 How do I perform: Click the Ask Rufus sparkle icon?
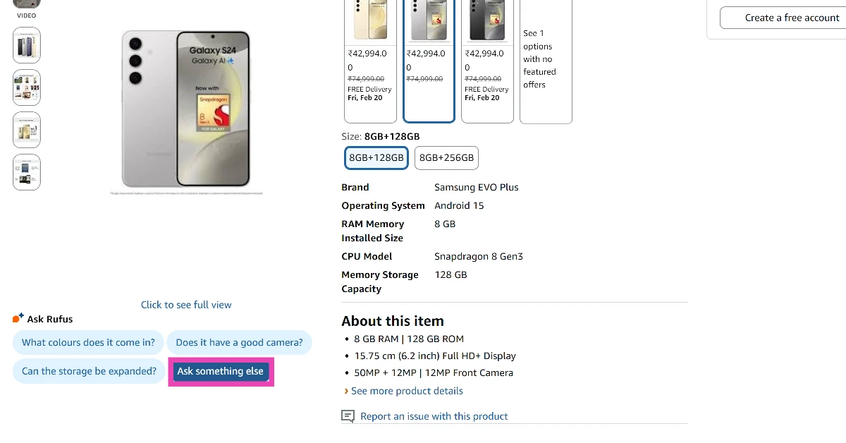(16, 318)
